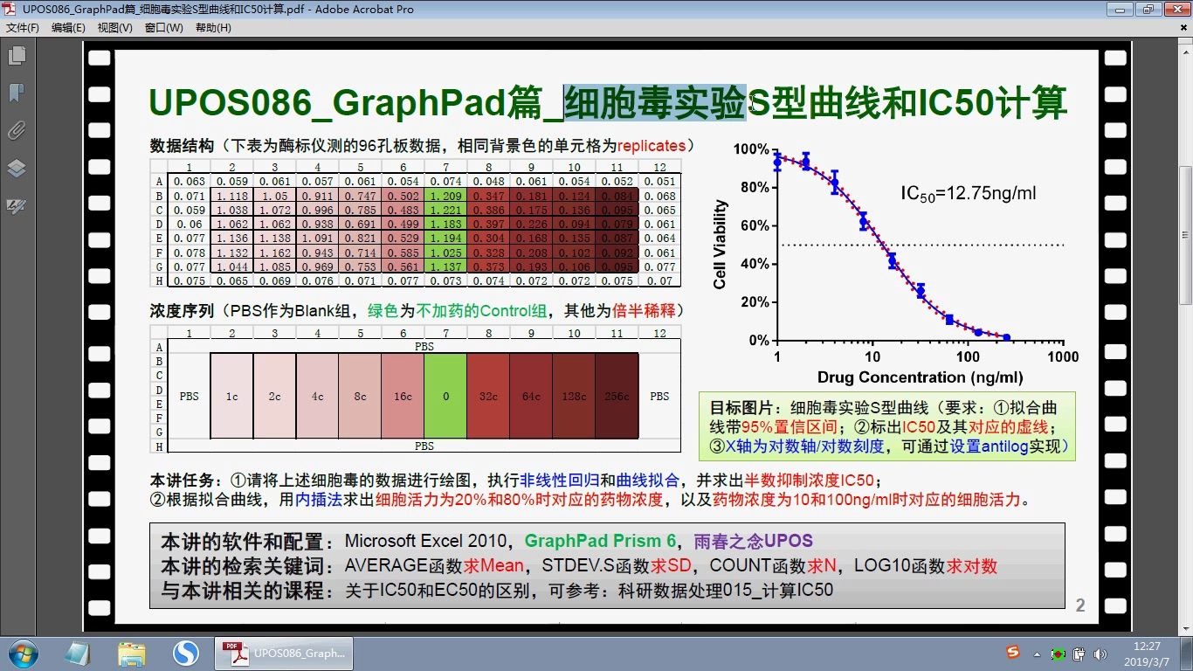Click the 4c concentration cell
Viewport: 1193px width, 671px height.
(x=318, y=396)
